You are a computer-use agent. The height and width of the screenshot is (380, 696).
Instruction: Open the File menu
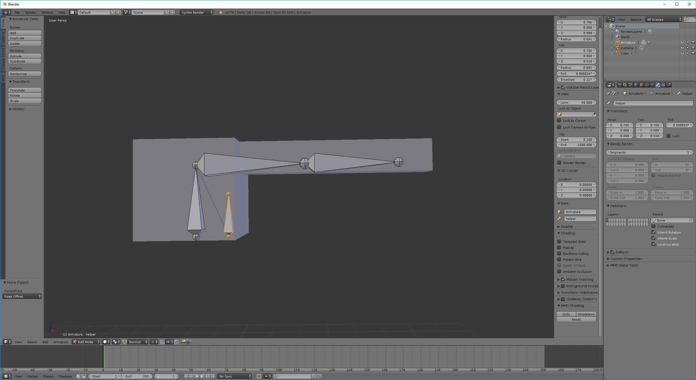(x=17, y=12)
